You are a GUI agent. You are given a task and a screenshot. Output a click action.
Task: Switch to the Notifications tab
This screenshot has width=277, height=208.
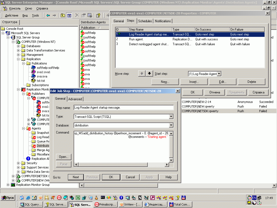[x=163, y=21]
